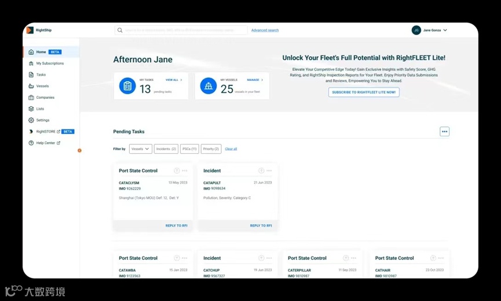
Task: Click the Help Center question mark icon
Action: click(31, 143)
